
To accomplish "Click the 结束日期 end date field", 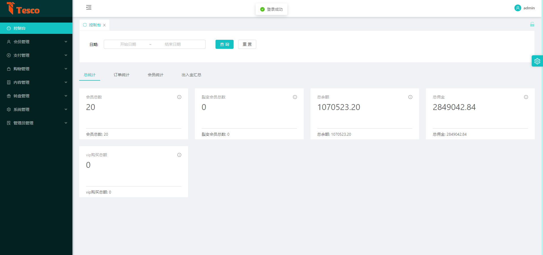I will click(x=173, y=44).
